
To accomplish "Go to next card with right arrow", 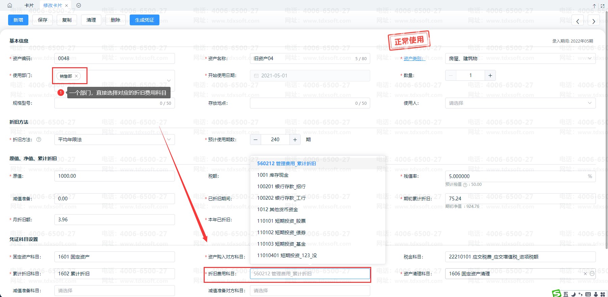I will 593,21.
